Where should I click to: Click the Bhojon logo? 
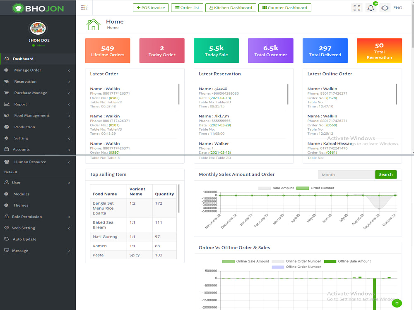tap(38, 7)
